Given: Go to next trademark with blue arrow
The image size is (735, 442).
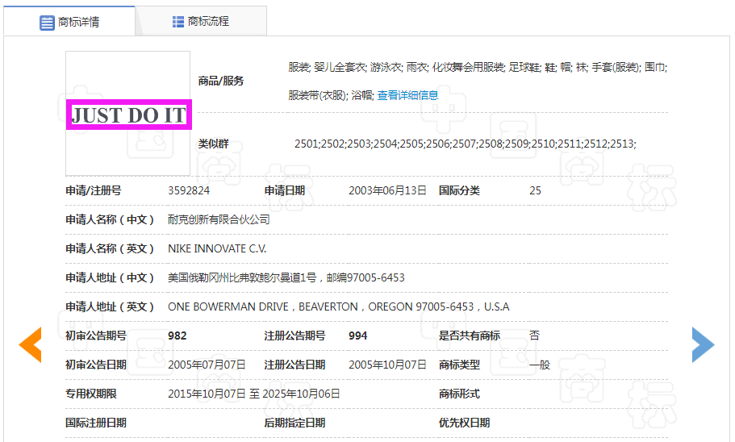Looking at the screenshot, I should point(703,345).
